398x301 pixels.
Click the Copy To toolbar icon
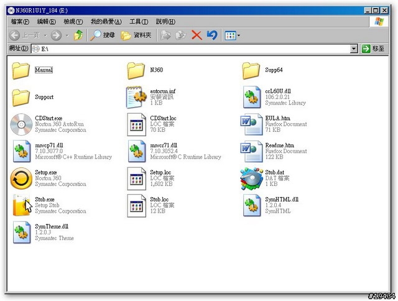tap(181, 35)
